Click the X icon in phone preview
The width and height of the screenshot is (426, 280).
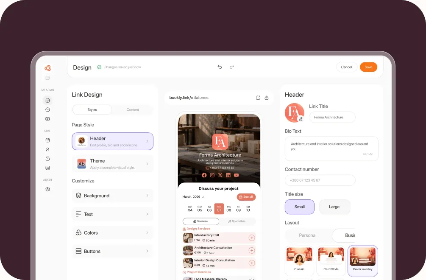pyautogui.click(x=220, y=175)
